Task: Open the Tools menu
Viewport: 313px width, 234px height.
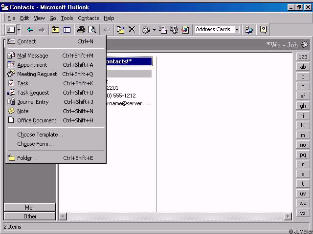Action: pyautogui.click(x=67, y=18)
